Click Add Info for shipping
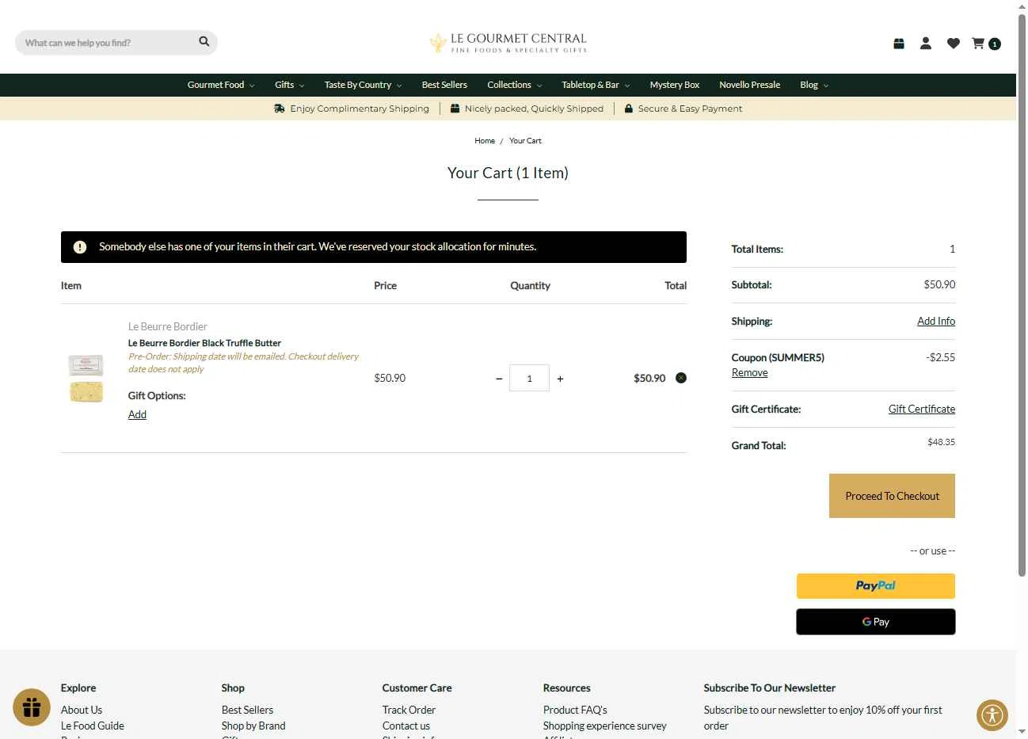1028x739 pixels. click(x=936, y=321)
